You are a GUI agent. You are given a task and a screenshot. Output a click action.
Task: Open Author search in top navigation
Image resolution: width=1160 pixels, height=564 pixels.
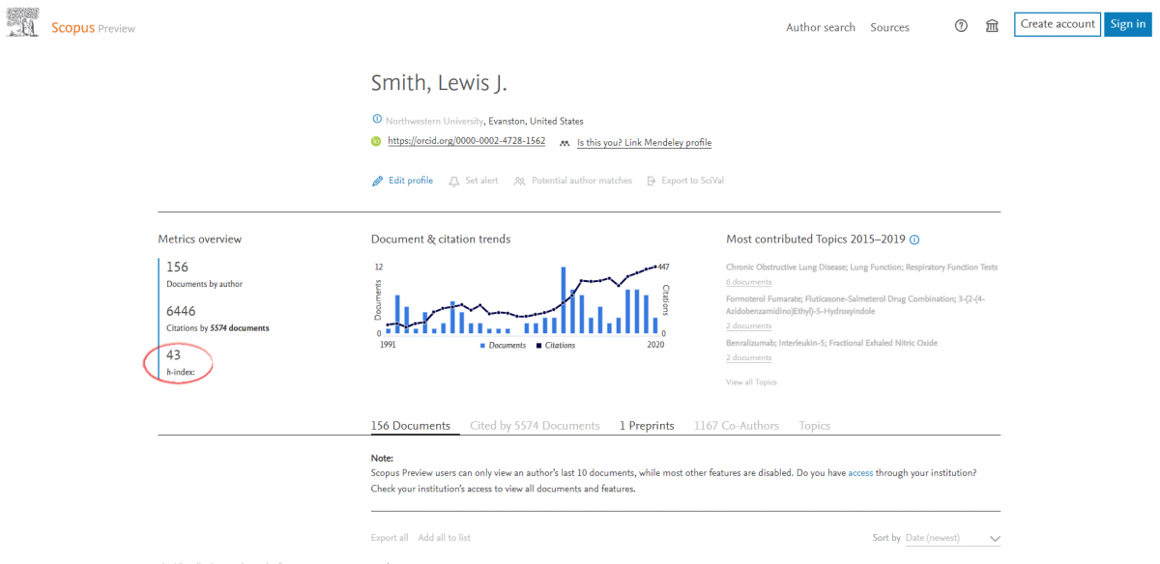[820, 27]
